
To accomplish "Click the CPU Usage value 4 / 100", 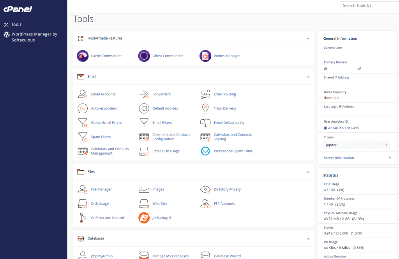I will 329,190.
